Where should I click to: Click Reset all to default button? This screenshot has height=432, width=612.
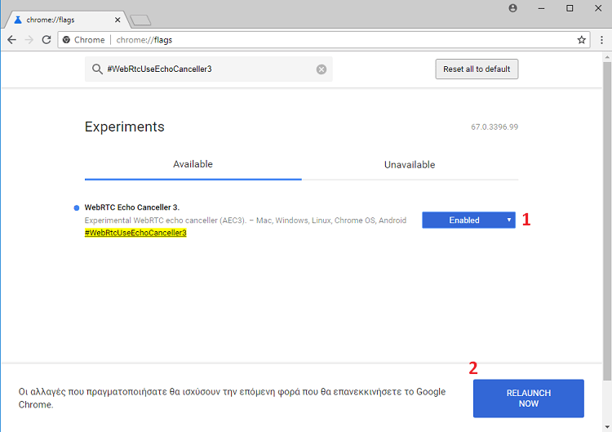[477, 69]
